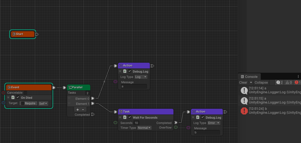The height and width of the screenshot is (143, 301).
Task: Click the Start node's output port
Action: click(37, 34)
